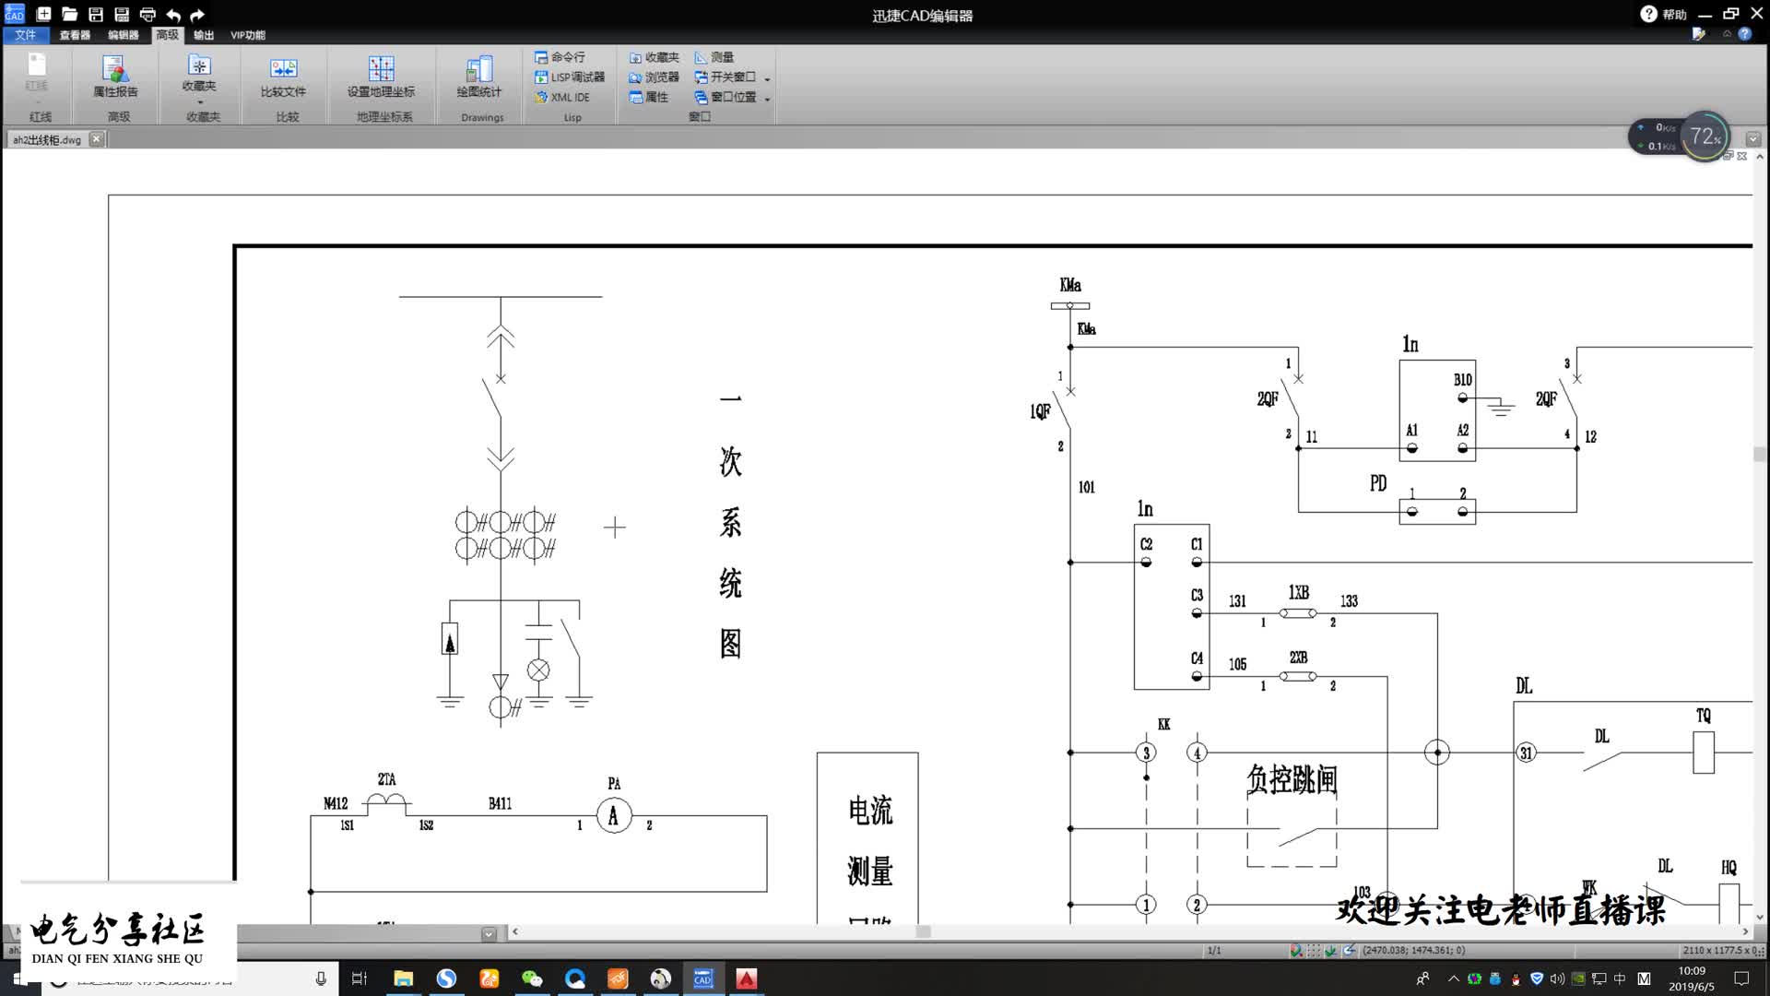Open the 绘图统计 drawing statistics tool

click(x=479, y=76)
